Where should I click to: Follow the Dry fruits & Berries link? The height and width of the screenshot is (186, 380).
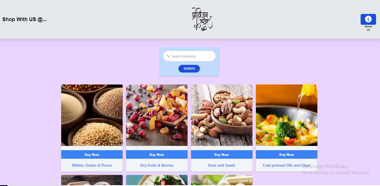157,165
